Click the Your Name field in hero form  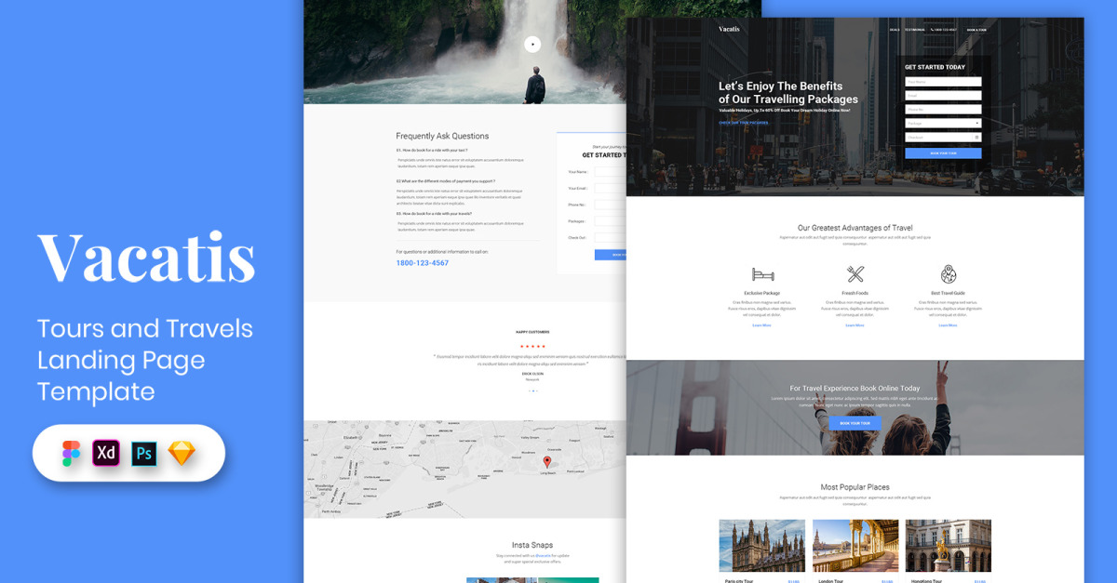[943, 82]
